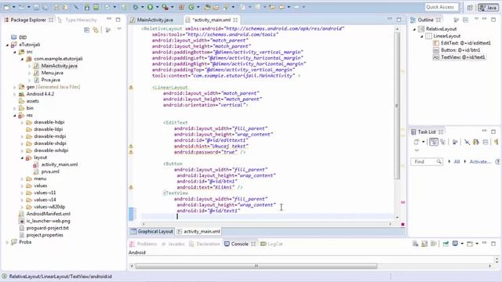The image size is (502, 282).
Task: Click the Save toolbar icon
Action: click(x=36, y=7)
